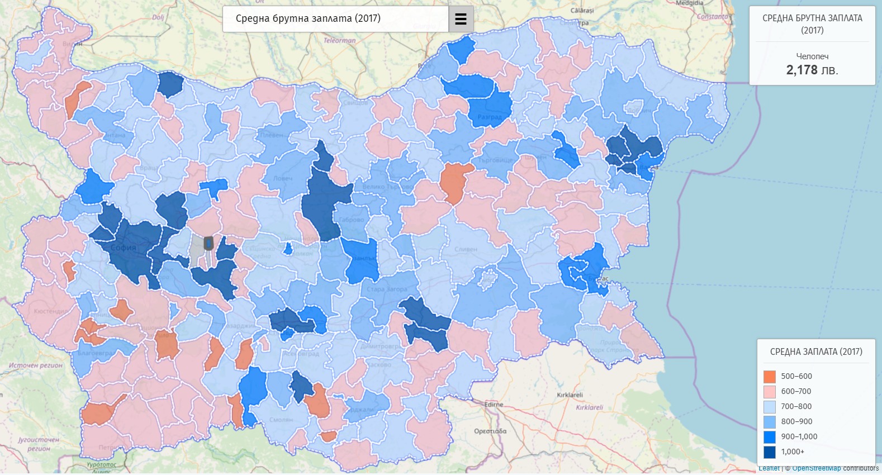This screenshot has width=882, height=475.
Task: Click the СРЕДНА ЗАПЛАТА (2017) legend heading
Action: pyautogui.click(x=816, y=351)
